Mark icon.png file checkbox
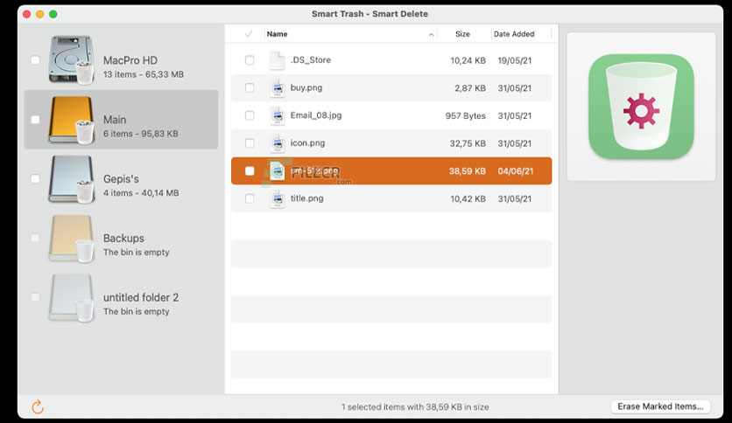 pos(250,143)
